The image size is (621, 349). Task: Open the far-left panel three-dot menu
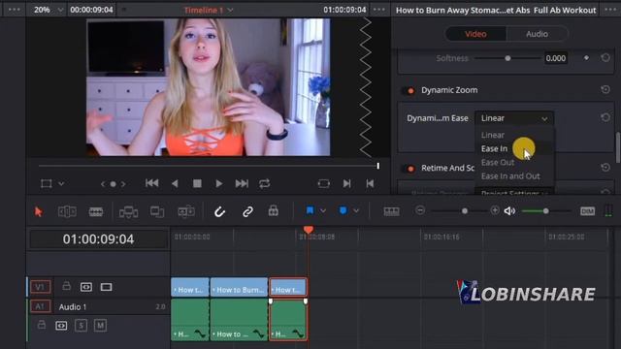click(15, 10)
